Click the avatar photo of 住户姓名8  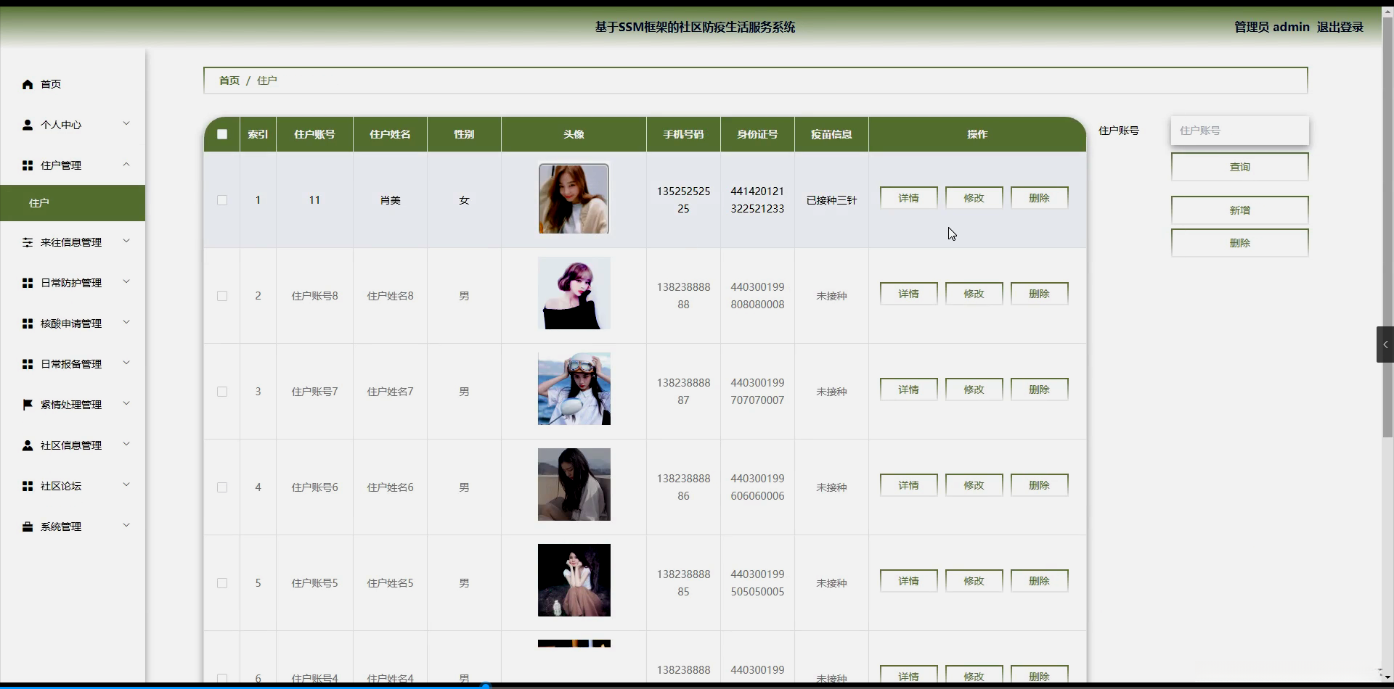pos(574,293)
